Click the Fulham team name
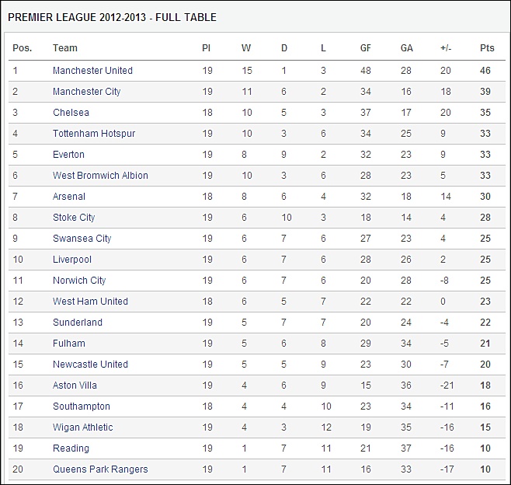The height and width of the screenshot is (485, 511). pyautogui.click(x=69, y=344)
